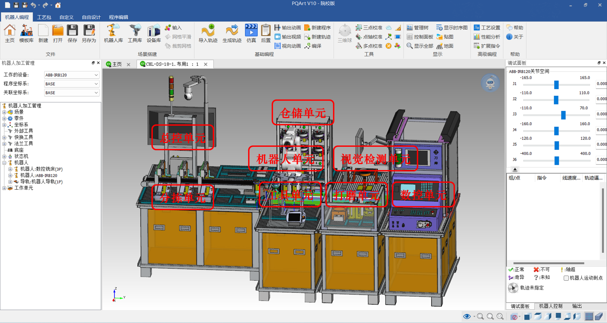The width and height of the screenshot is (607, 323).
Task: Collapse the 机器人 tree node
Action: 4,163
